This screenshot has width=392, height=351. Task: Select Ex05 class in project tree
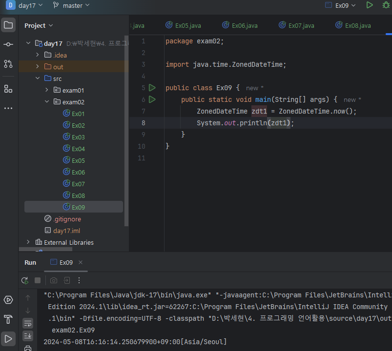click(74, 160)
